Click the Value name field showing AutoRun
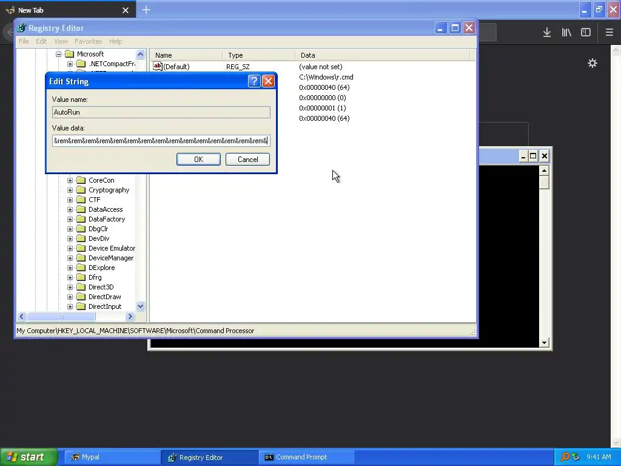The height and width of the screenshot is (466, 621). (161, 112)
